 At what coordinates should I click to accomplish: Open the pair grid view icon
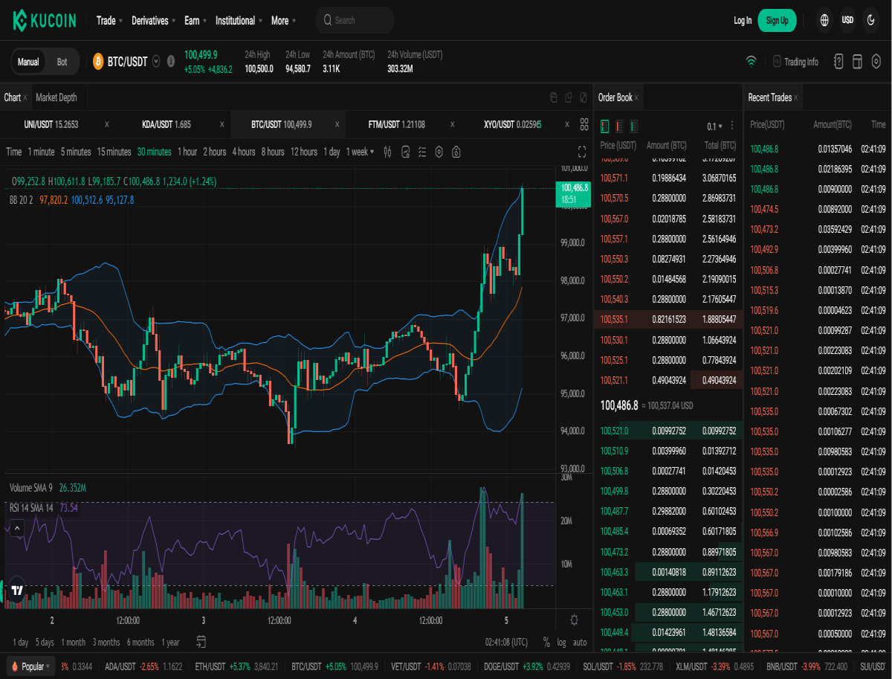click(x=584, y=124)
